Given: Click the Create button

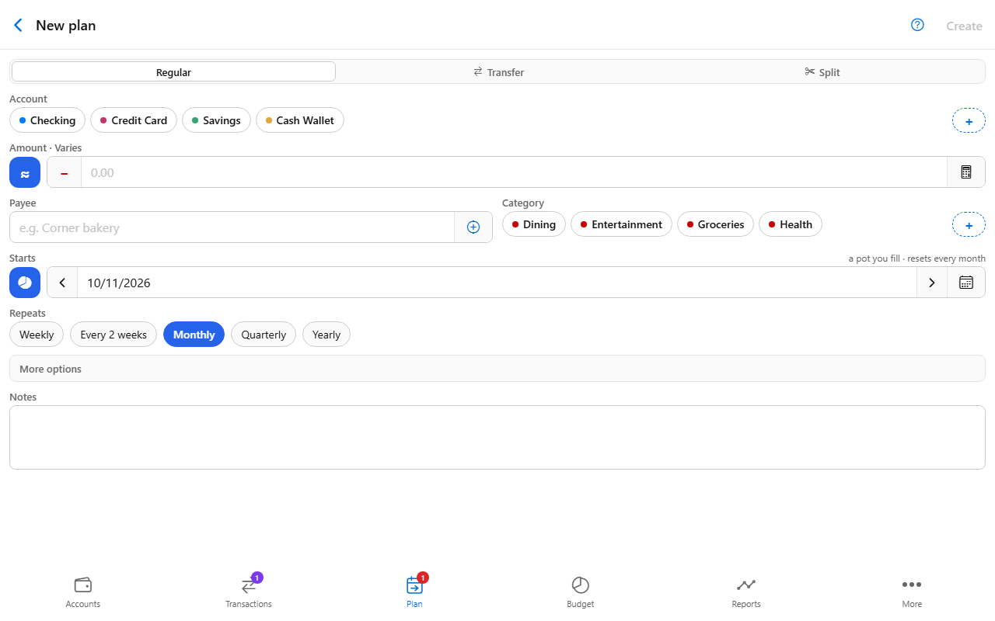Looking at the screenshot, I should click(964, 26).
